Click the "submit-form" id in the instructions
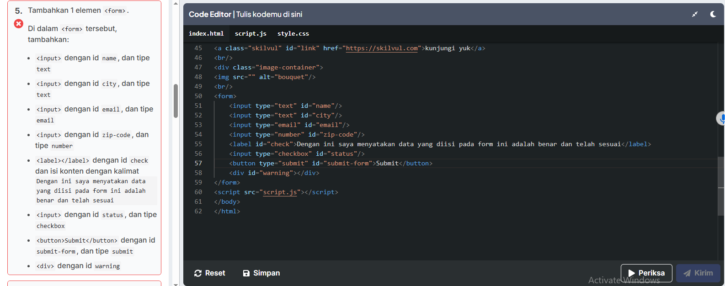The height and width of the screenshot is (286, 725). click(x=56, y=251)
